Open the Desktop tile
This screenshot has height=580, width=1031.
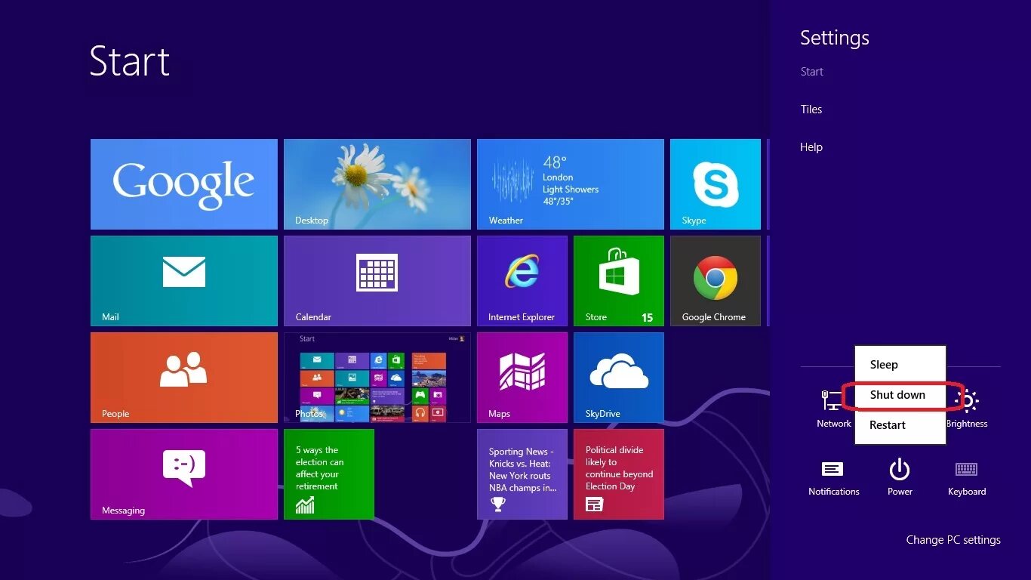pyautogui.click(x=377, y=184)
